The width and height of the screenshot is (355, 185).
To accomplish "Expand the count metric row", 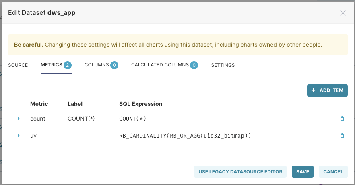I will (x=19, y=119).
